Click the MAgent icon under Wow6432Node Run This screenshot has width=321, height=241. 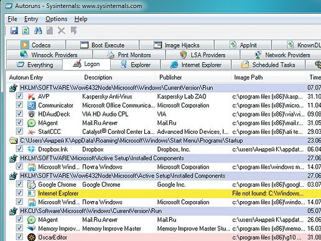pyautogui.click(x=31, y=123)
